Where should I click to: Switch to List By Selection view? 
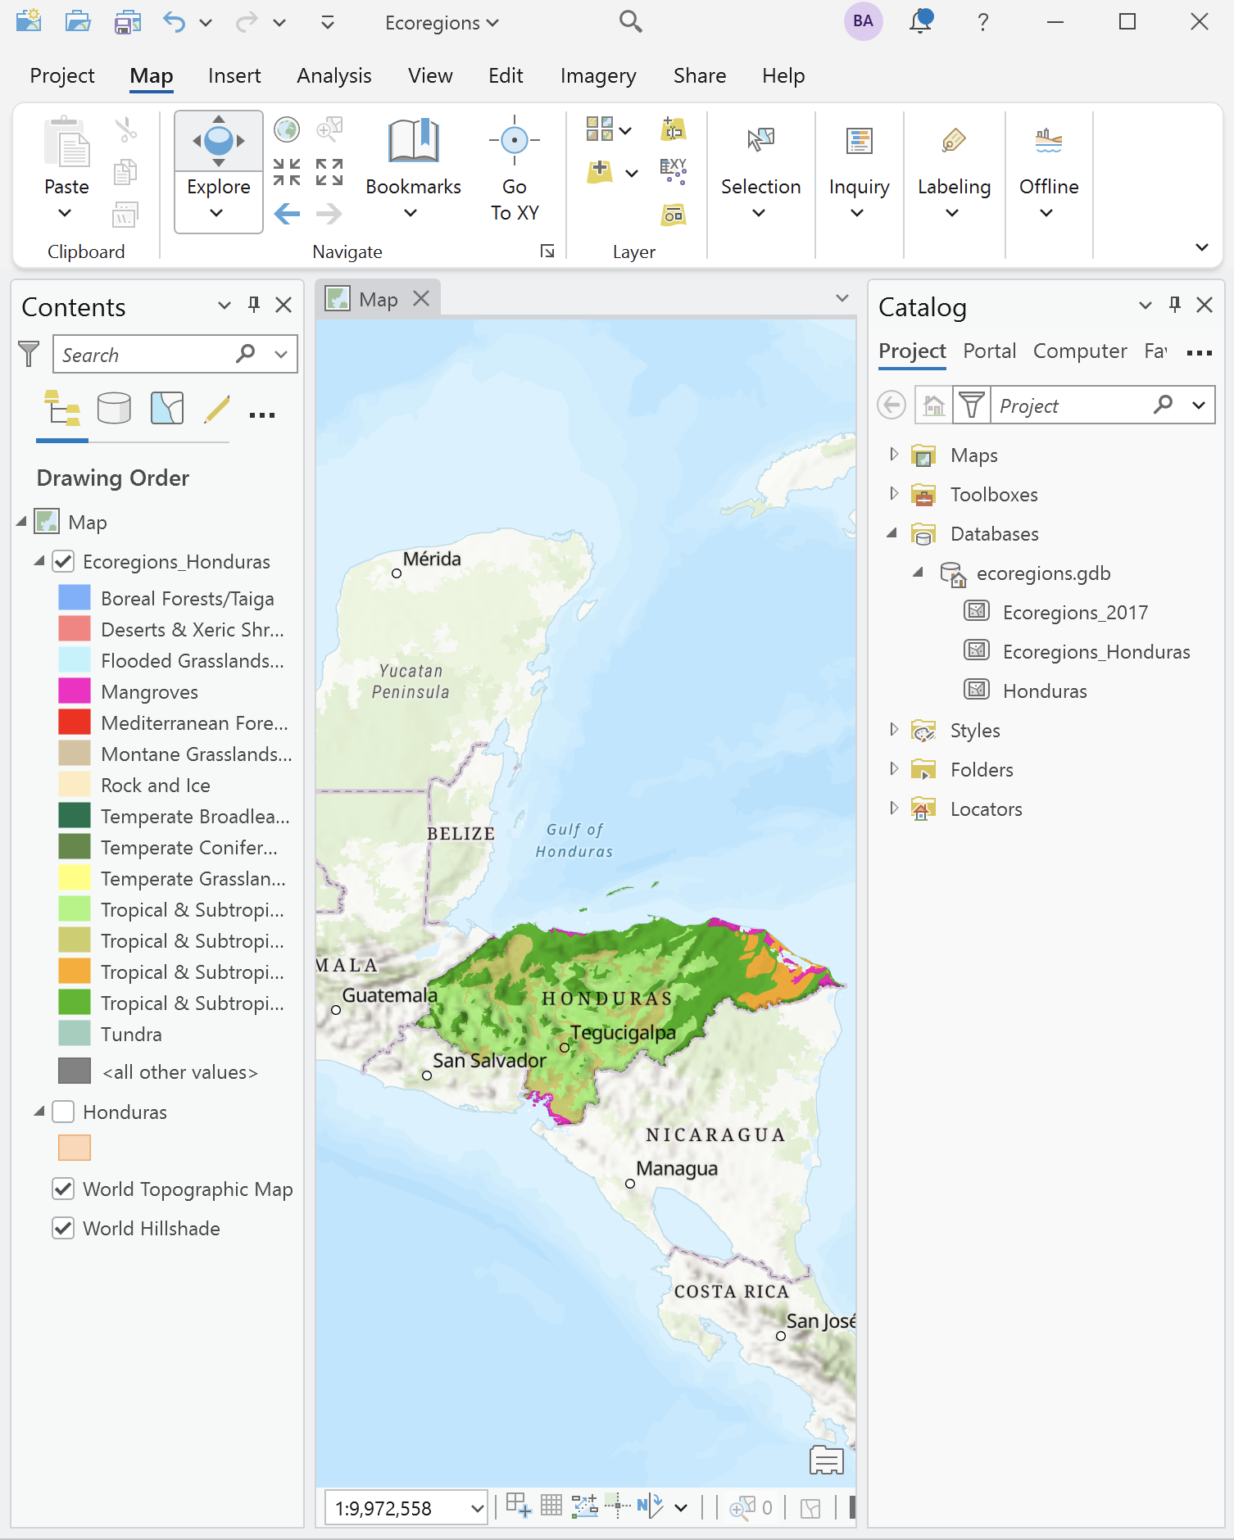point(167,408)
